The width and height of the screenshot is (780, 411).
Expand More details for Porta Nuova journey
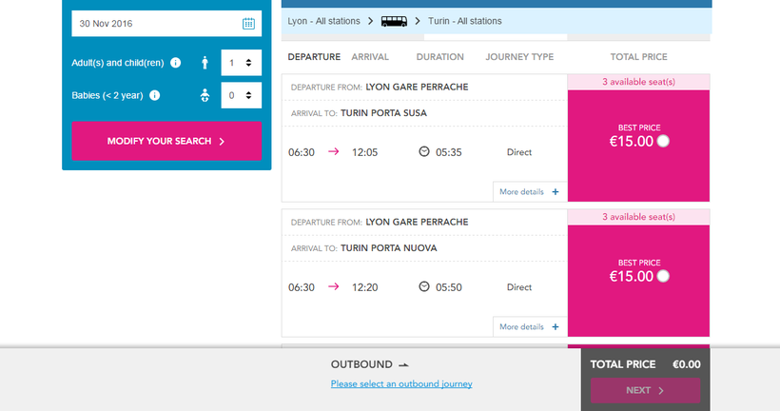530,327
